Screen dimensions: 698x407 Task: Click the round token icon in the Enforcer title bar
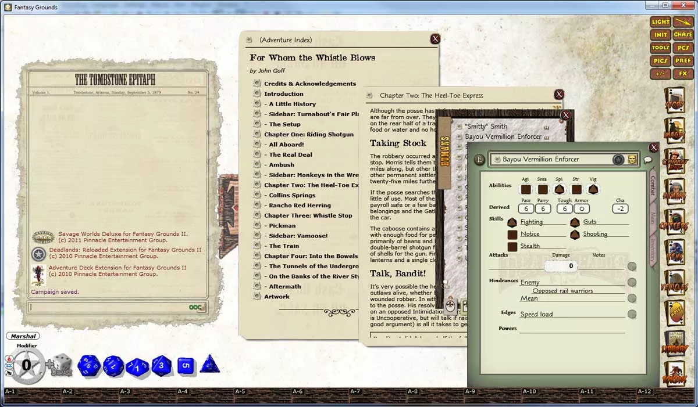(x=618, y=159)
